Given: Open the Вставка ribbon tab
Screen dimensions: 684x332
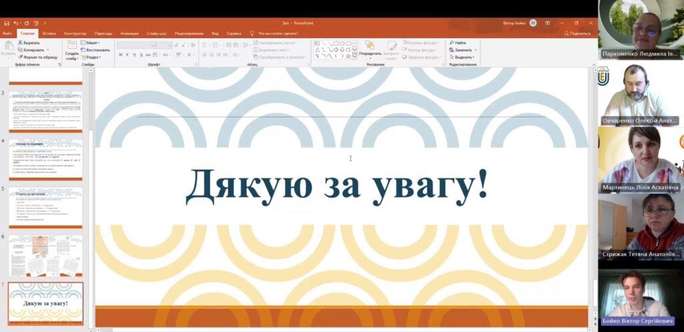Looking at the screenshot, I should [x=49, y=33].
